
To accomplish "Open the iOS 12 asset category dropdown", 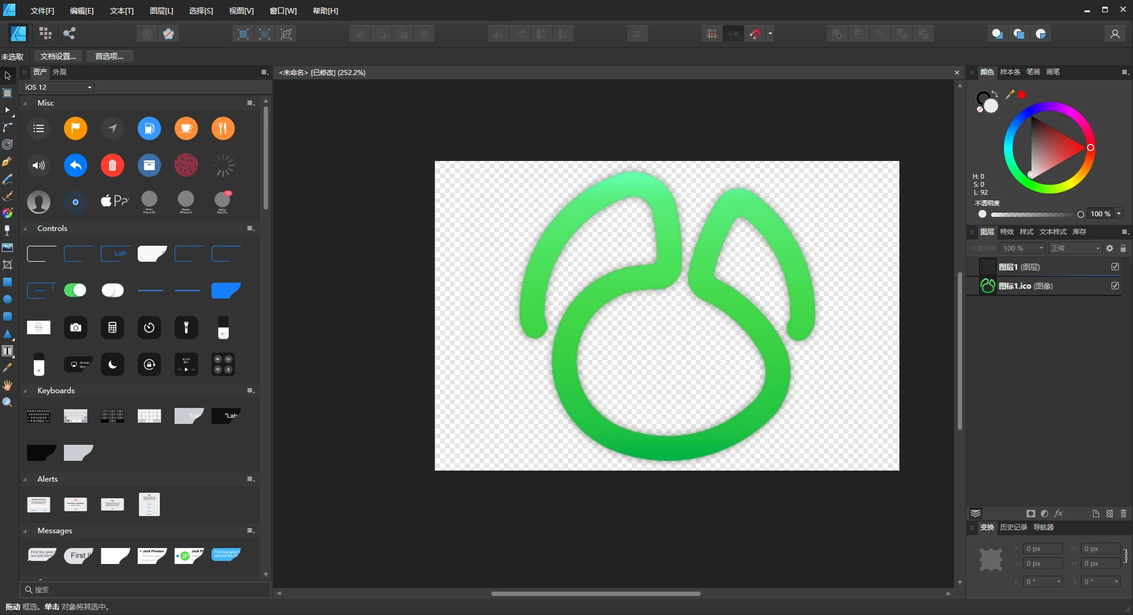I will point(58,87).
